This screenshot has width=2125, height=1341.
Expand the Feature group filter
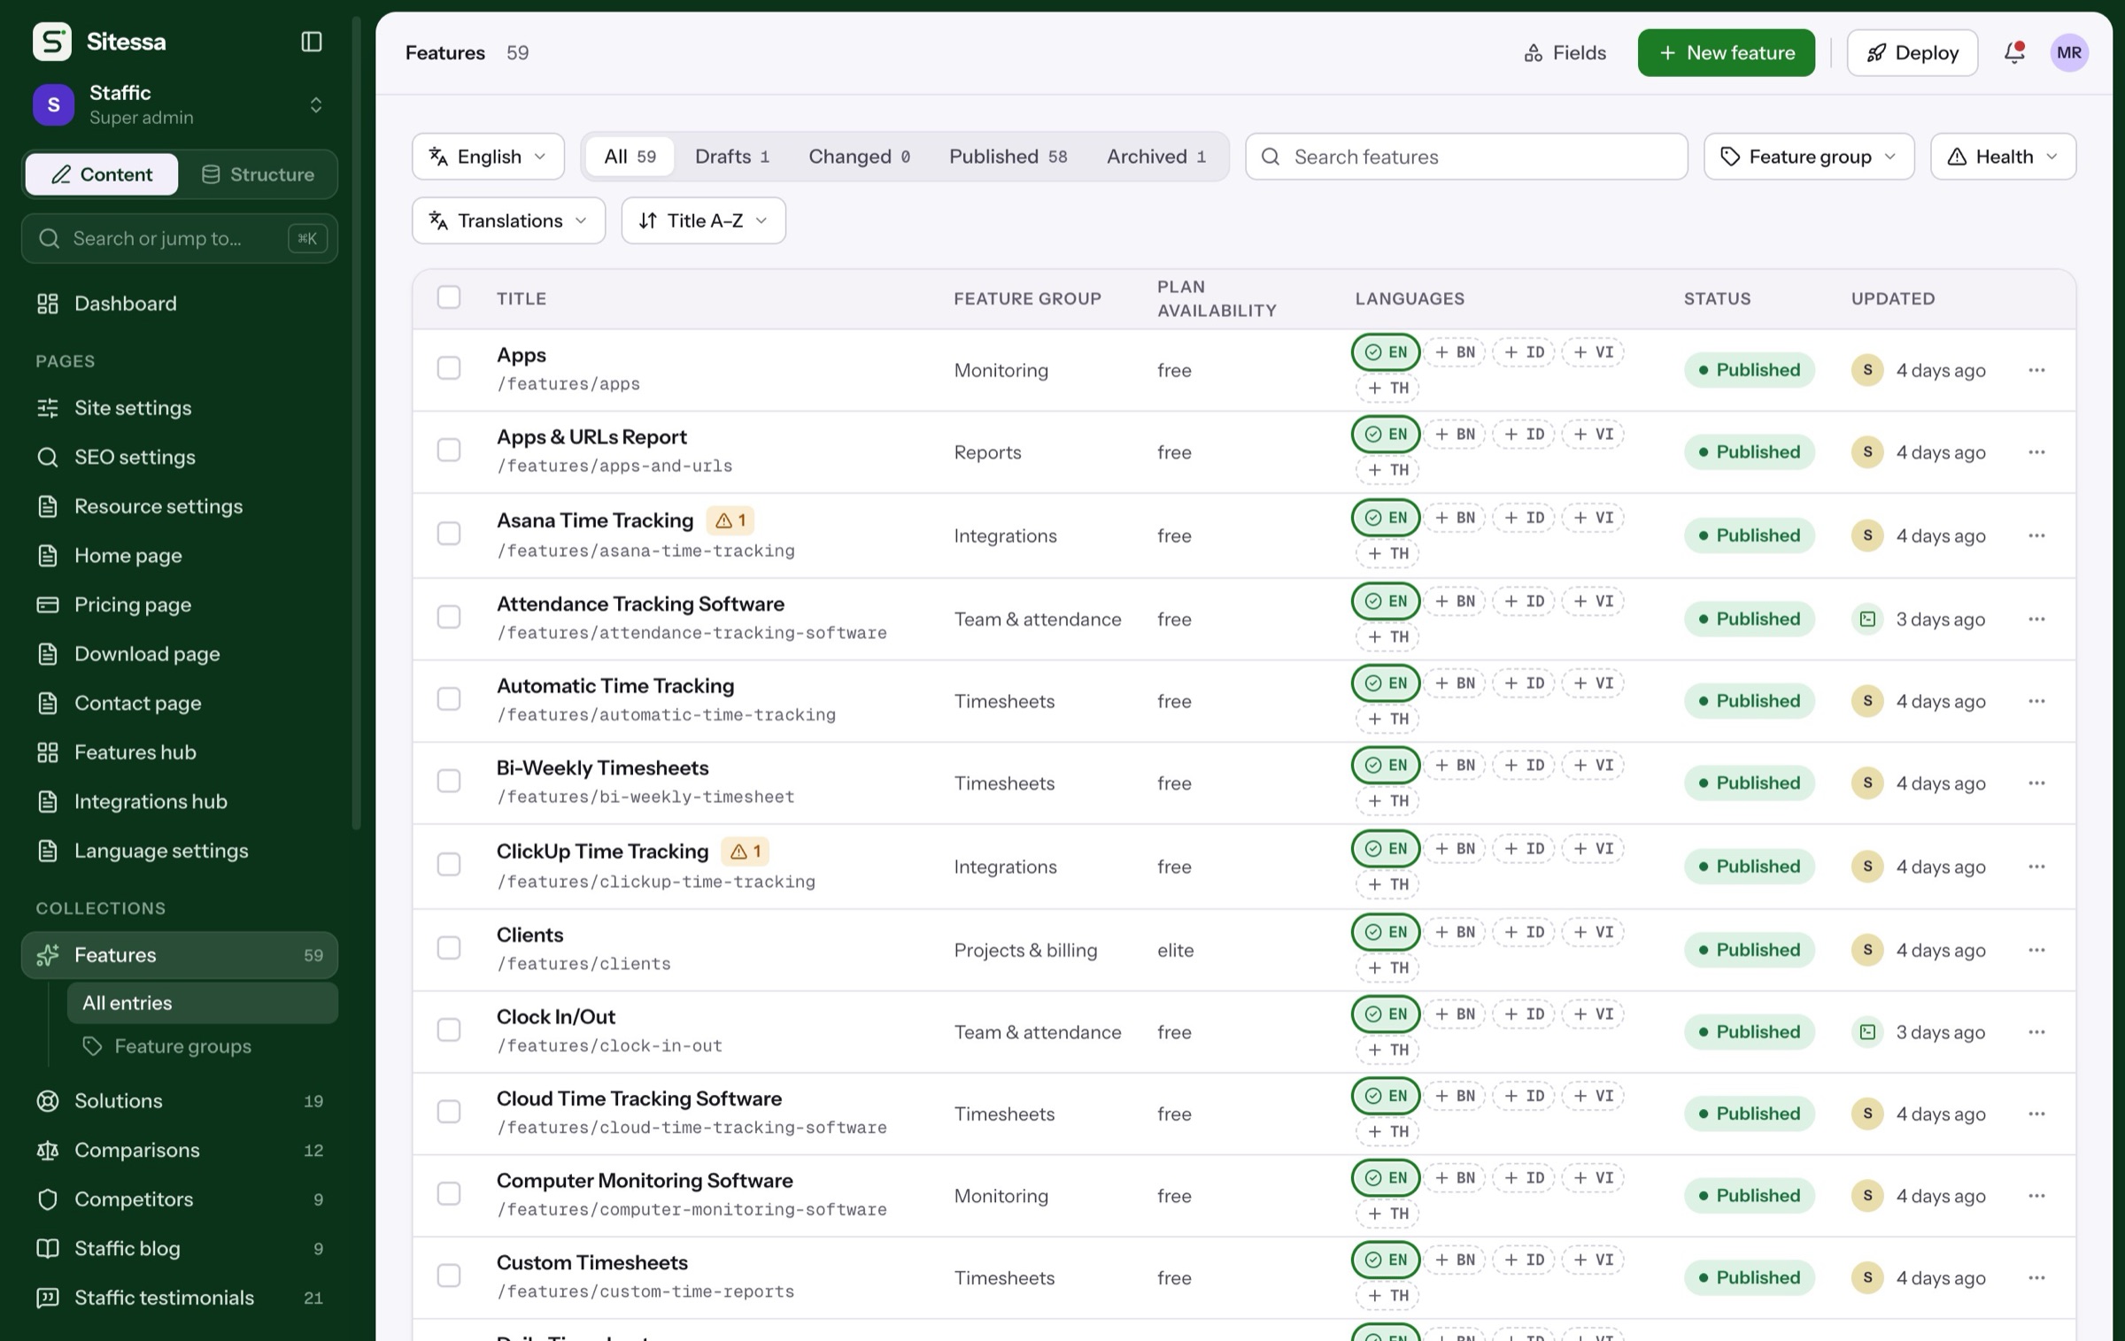[1809, 157]
